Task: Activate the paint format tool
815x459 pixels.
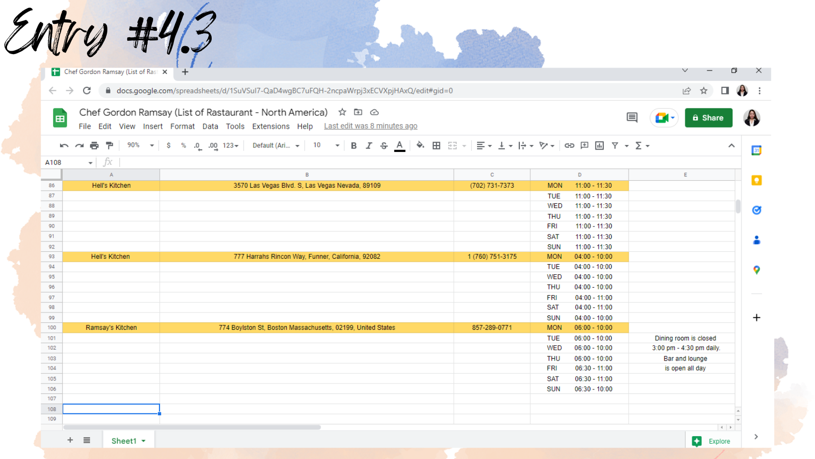Action: pyautogui.click(x=109, y=146)
